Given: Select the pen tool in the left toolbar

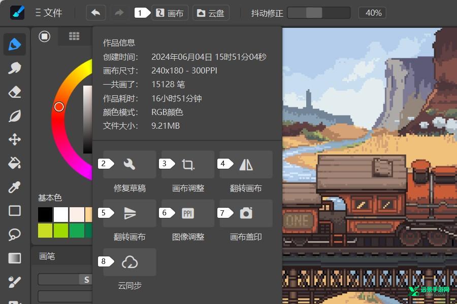Looking at the screenshot, I should (x=15, y=45).
